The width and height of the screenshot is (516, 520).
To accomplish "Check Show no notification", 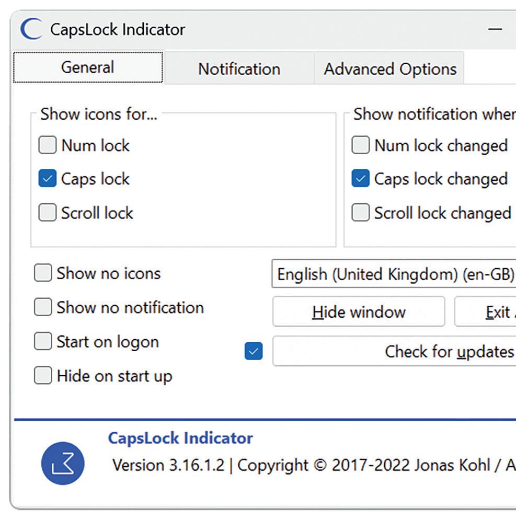I will pyautogui.click(x=43, y=307).
